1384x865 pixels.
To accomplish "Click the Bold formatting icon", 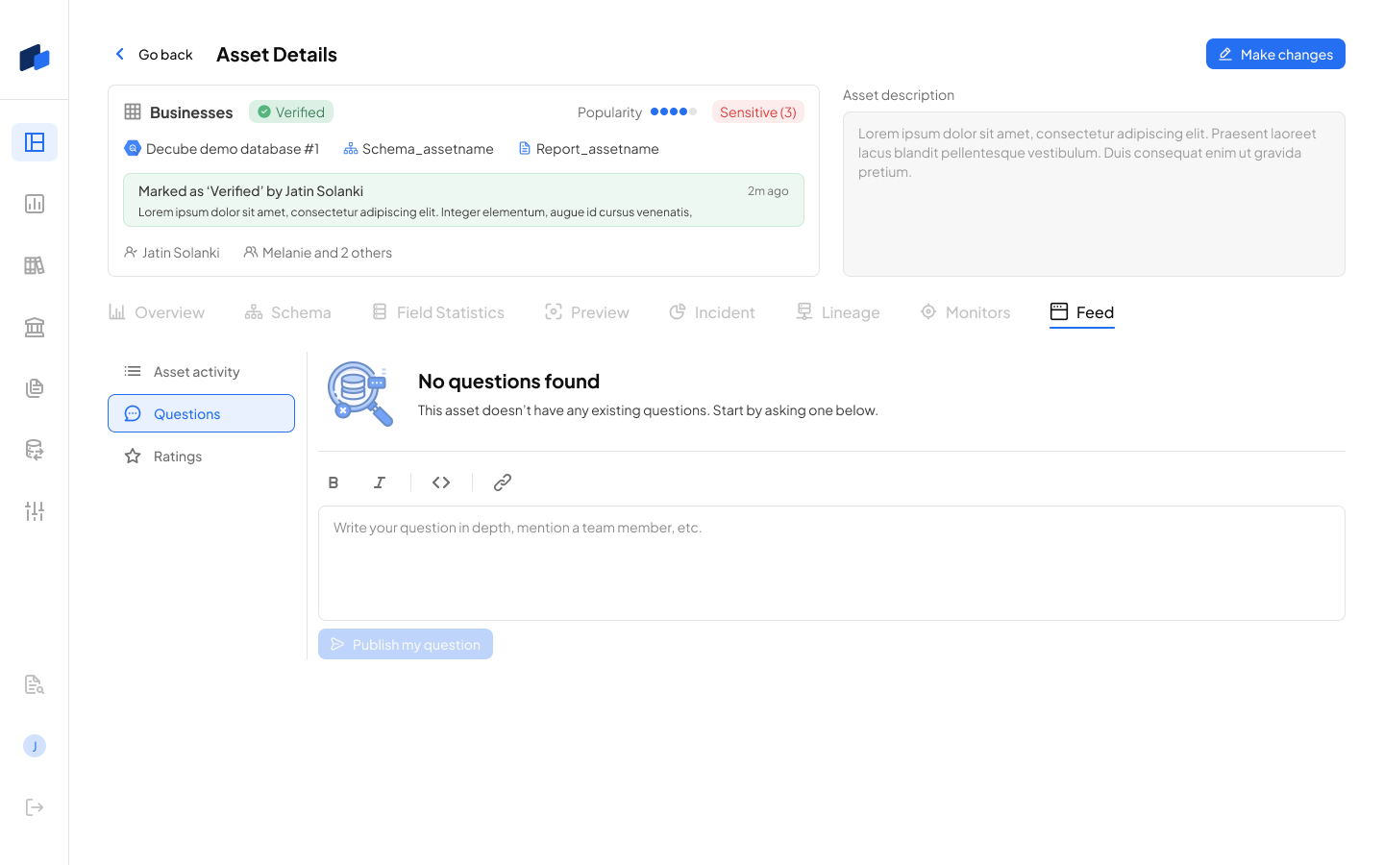I will pos(334,482).
